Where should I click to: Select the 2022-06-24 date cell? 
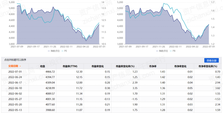[15, 77]
